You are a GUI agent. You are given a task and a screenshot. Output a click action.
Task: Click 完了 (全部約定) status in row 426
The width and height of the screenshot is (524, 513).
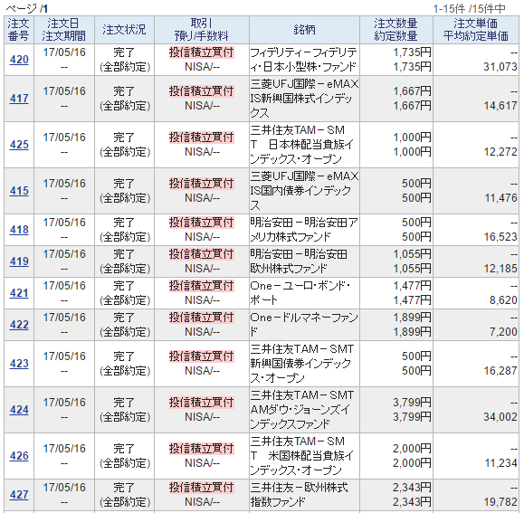click(124, 456)
